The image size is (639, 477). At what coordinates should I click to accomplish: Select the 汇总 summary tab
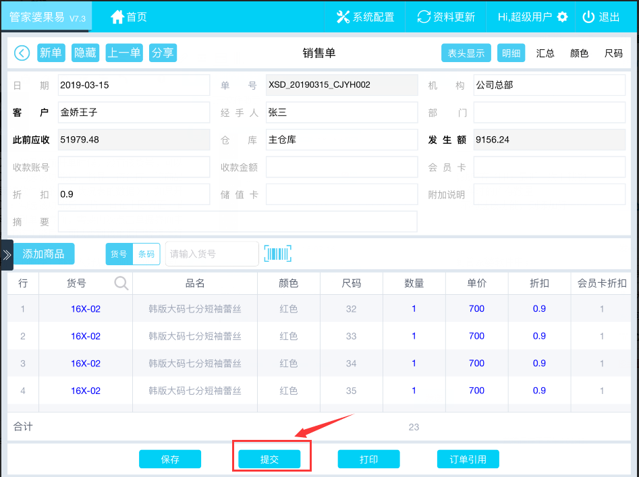(545, 53)
